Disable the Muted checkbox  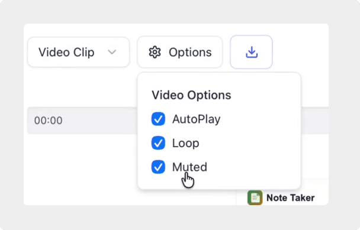click(x=158, y=167)
